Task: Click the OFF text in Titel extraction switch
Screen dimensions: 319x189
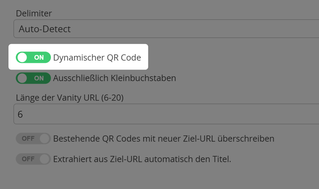Action: (x=28, y=159)
